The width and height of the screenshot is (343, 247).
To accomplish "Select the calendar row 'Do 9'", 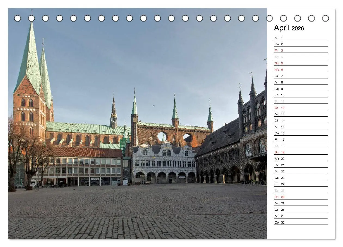I will (x=301, y=89).
